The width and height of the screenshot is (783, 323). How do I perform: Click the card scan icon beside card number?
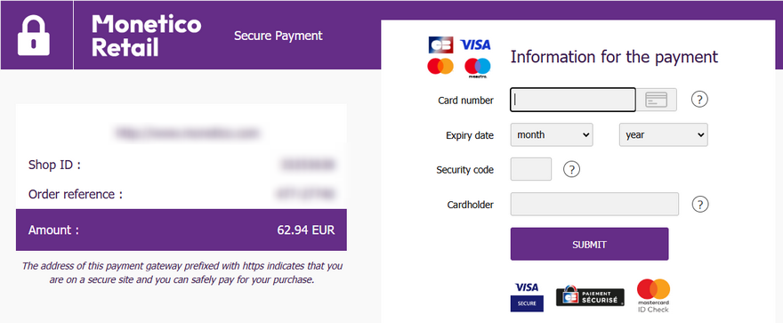point(656,100)
